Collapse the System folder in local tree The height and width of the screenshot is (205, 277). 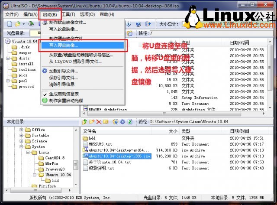(x=21, y=147)
